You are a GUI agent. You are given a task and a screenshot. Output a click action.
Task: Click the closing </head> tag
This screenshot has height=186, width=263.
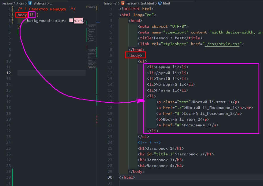coord(136,50)
